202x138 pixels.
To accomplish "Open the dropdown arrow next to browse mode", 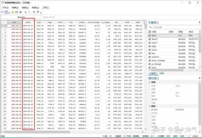I will tap(9, 13).
